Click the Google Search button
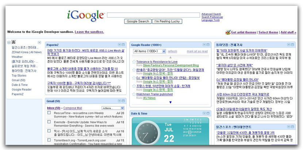Screen dimensions: 303x150 [138, 22]
